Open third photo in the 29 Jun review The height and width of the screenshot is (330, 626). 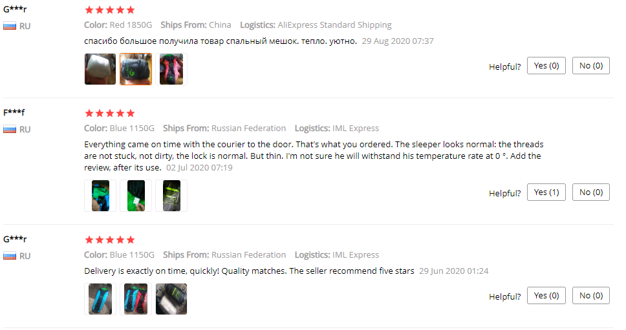pyautogui.click(x=171, y=299)
